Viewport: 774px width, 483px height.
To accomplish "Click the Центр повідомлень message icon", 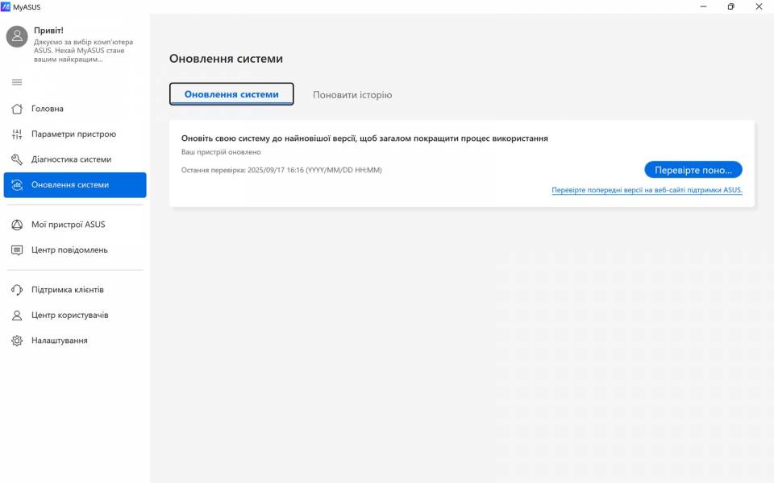I will [17, 250].
